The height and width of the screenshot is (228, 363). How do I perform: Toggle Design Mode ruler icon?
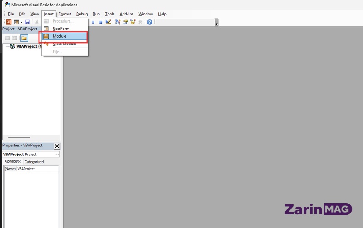(108, 22)
